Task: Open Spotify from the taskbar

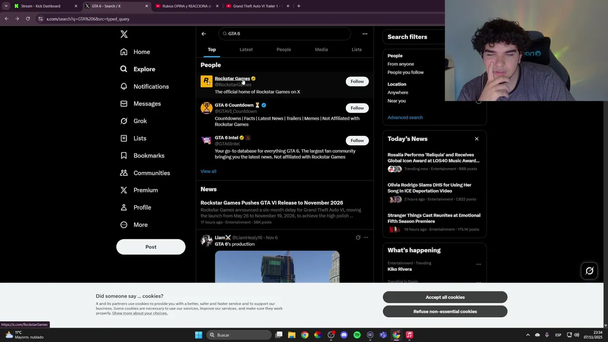Action: pos(357,335)
